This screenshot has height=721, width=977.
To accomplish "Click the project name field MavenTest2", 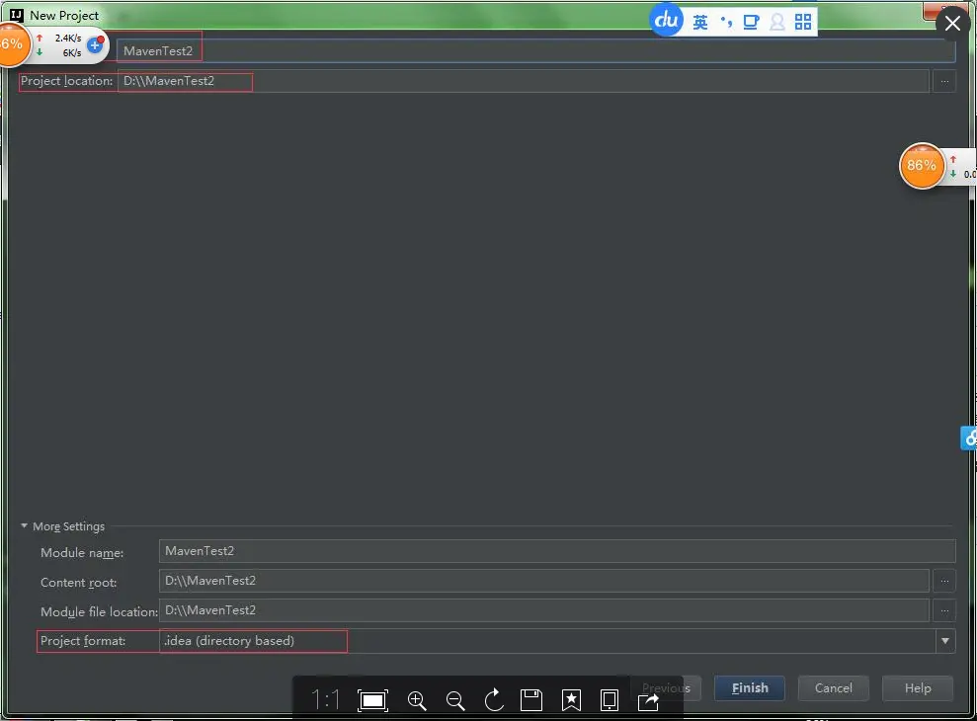I will pos(535,51).
